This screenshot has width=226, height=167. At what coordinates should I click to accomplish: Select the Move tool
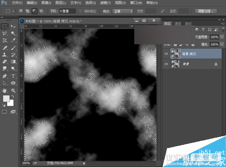pos(13,26)
